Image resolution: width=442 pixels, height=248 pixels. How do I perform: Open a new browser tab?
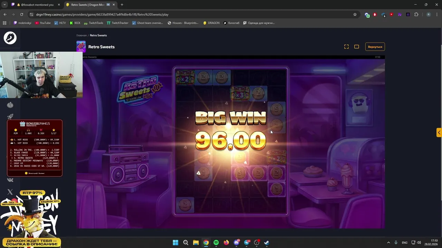[122, 5]
